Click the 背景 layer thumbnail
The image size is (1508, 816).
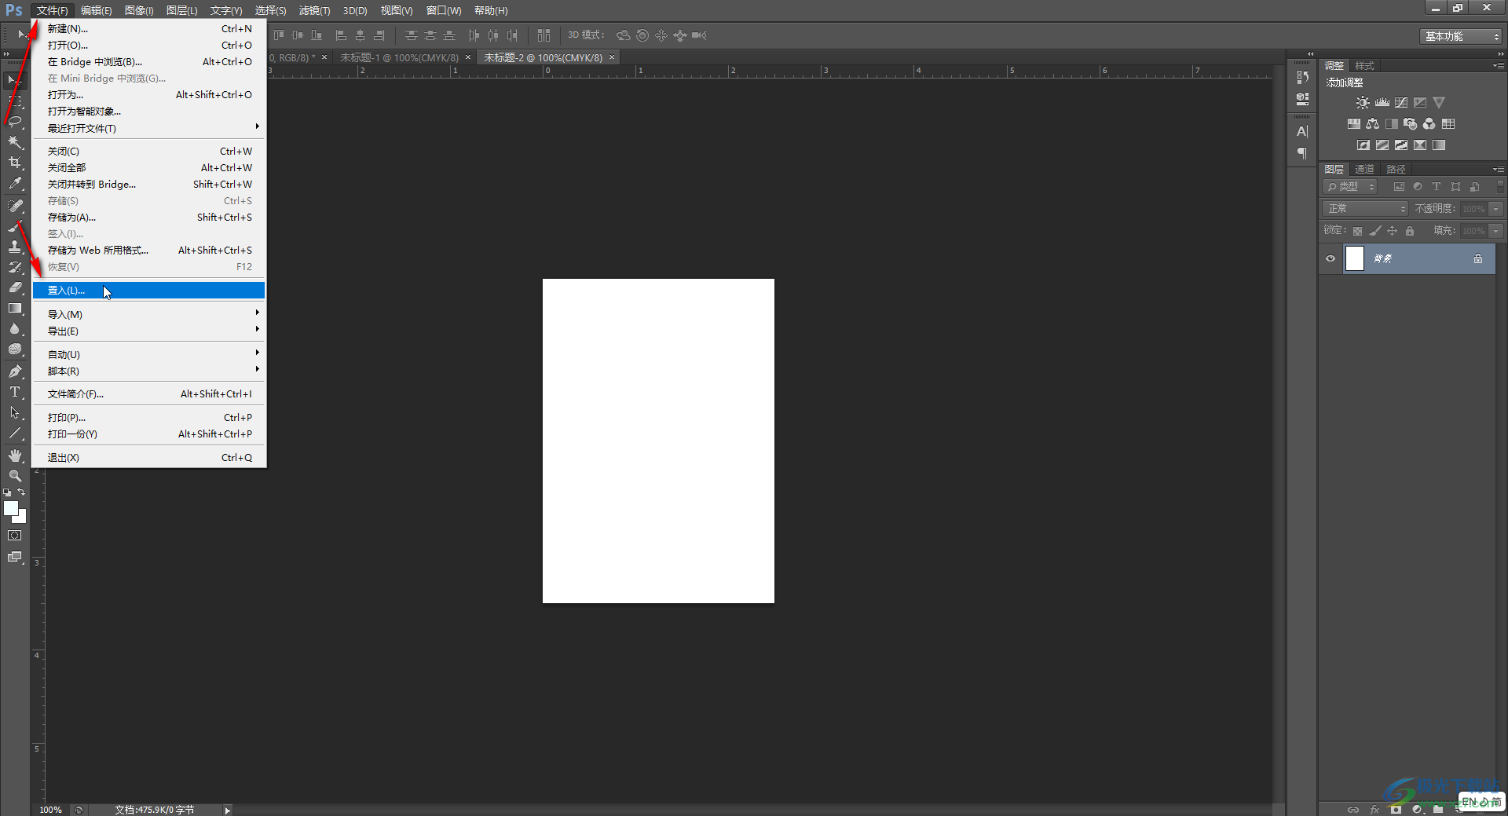(1355, 258)
